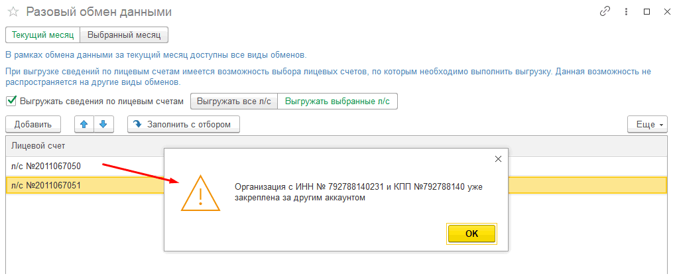Move selected row down with arrow
The height and width of the screenshot is (276, 673).
[103, 125]
